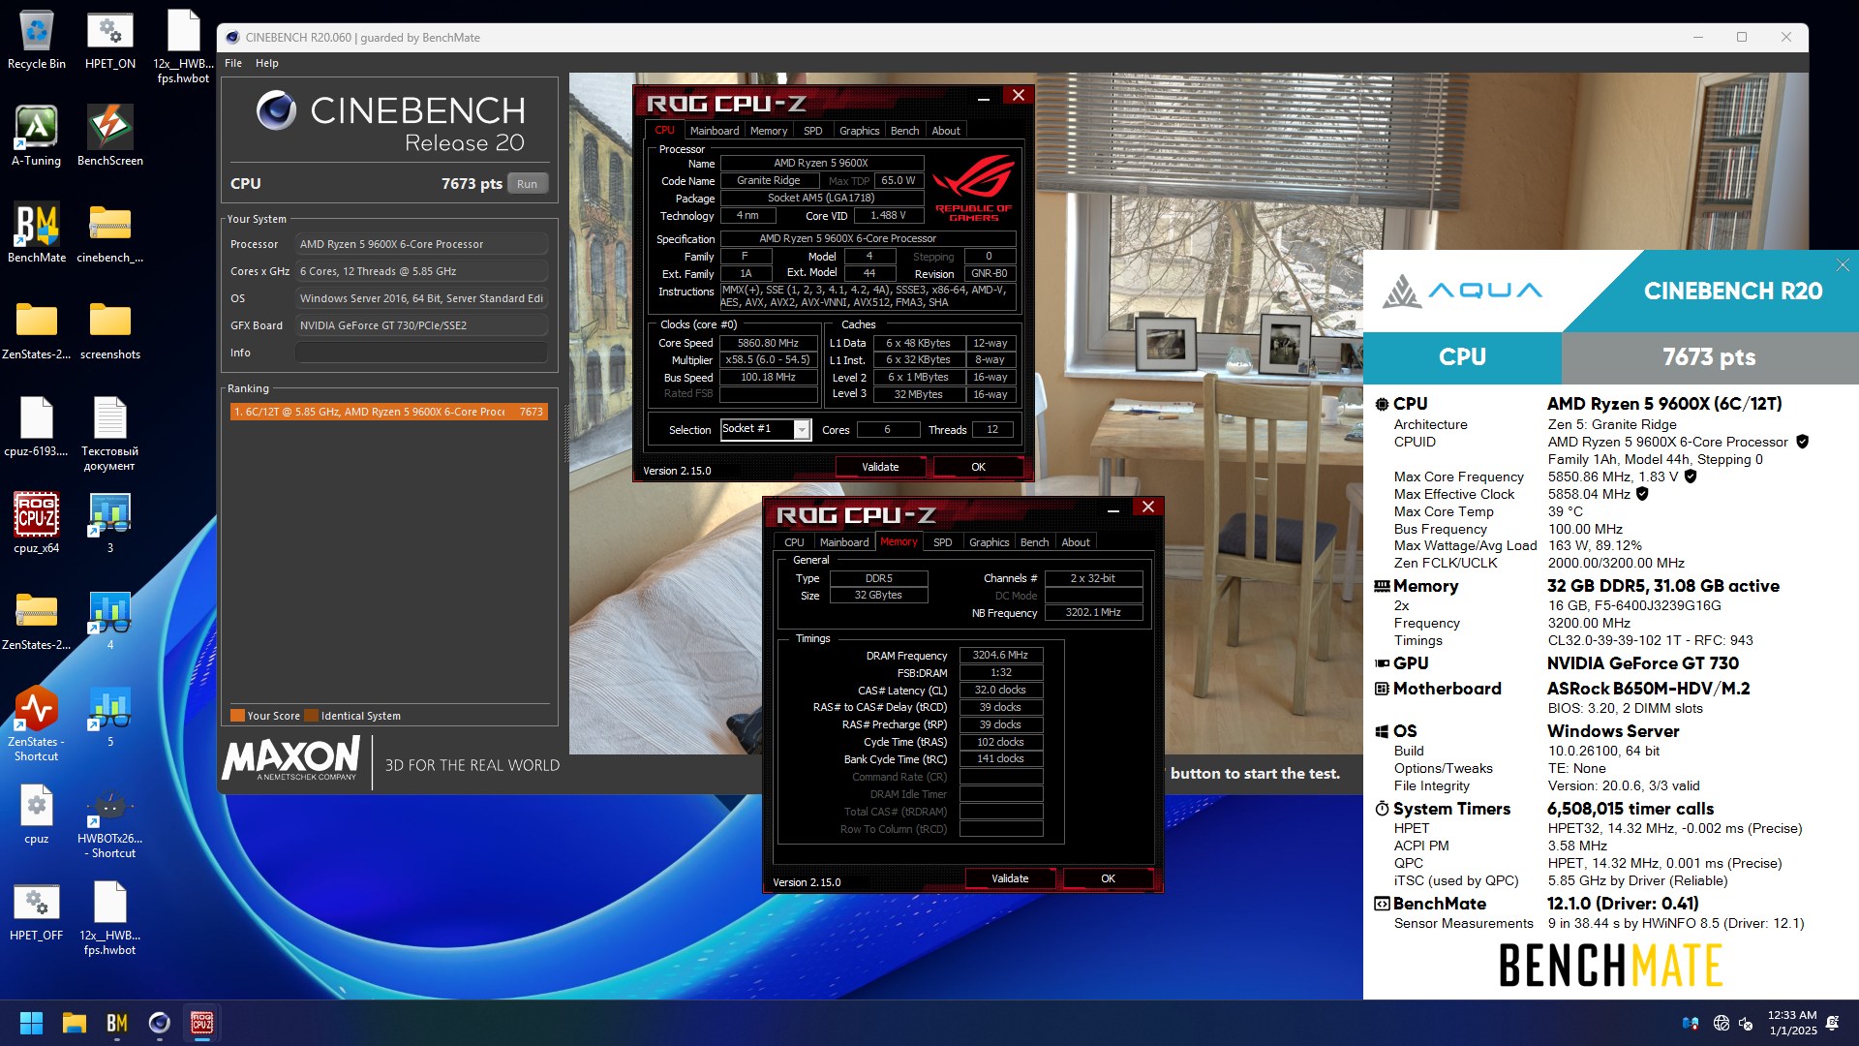Click the DRAM Frequency value 3204.6 MHz
Screen dimensions: 1859x1046
point(1001,656)
